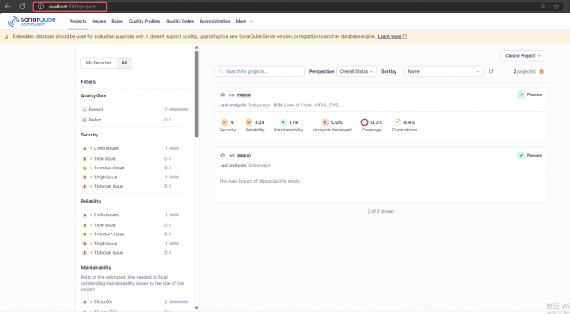This screenshot has width=570, height=314.
Task: Bookmark the page with star icon
Action: click(x=557, y=7)
